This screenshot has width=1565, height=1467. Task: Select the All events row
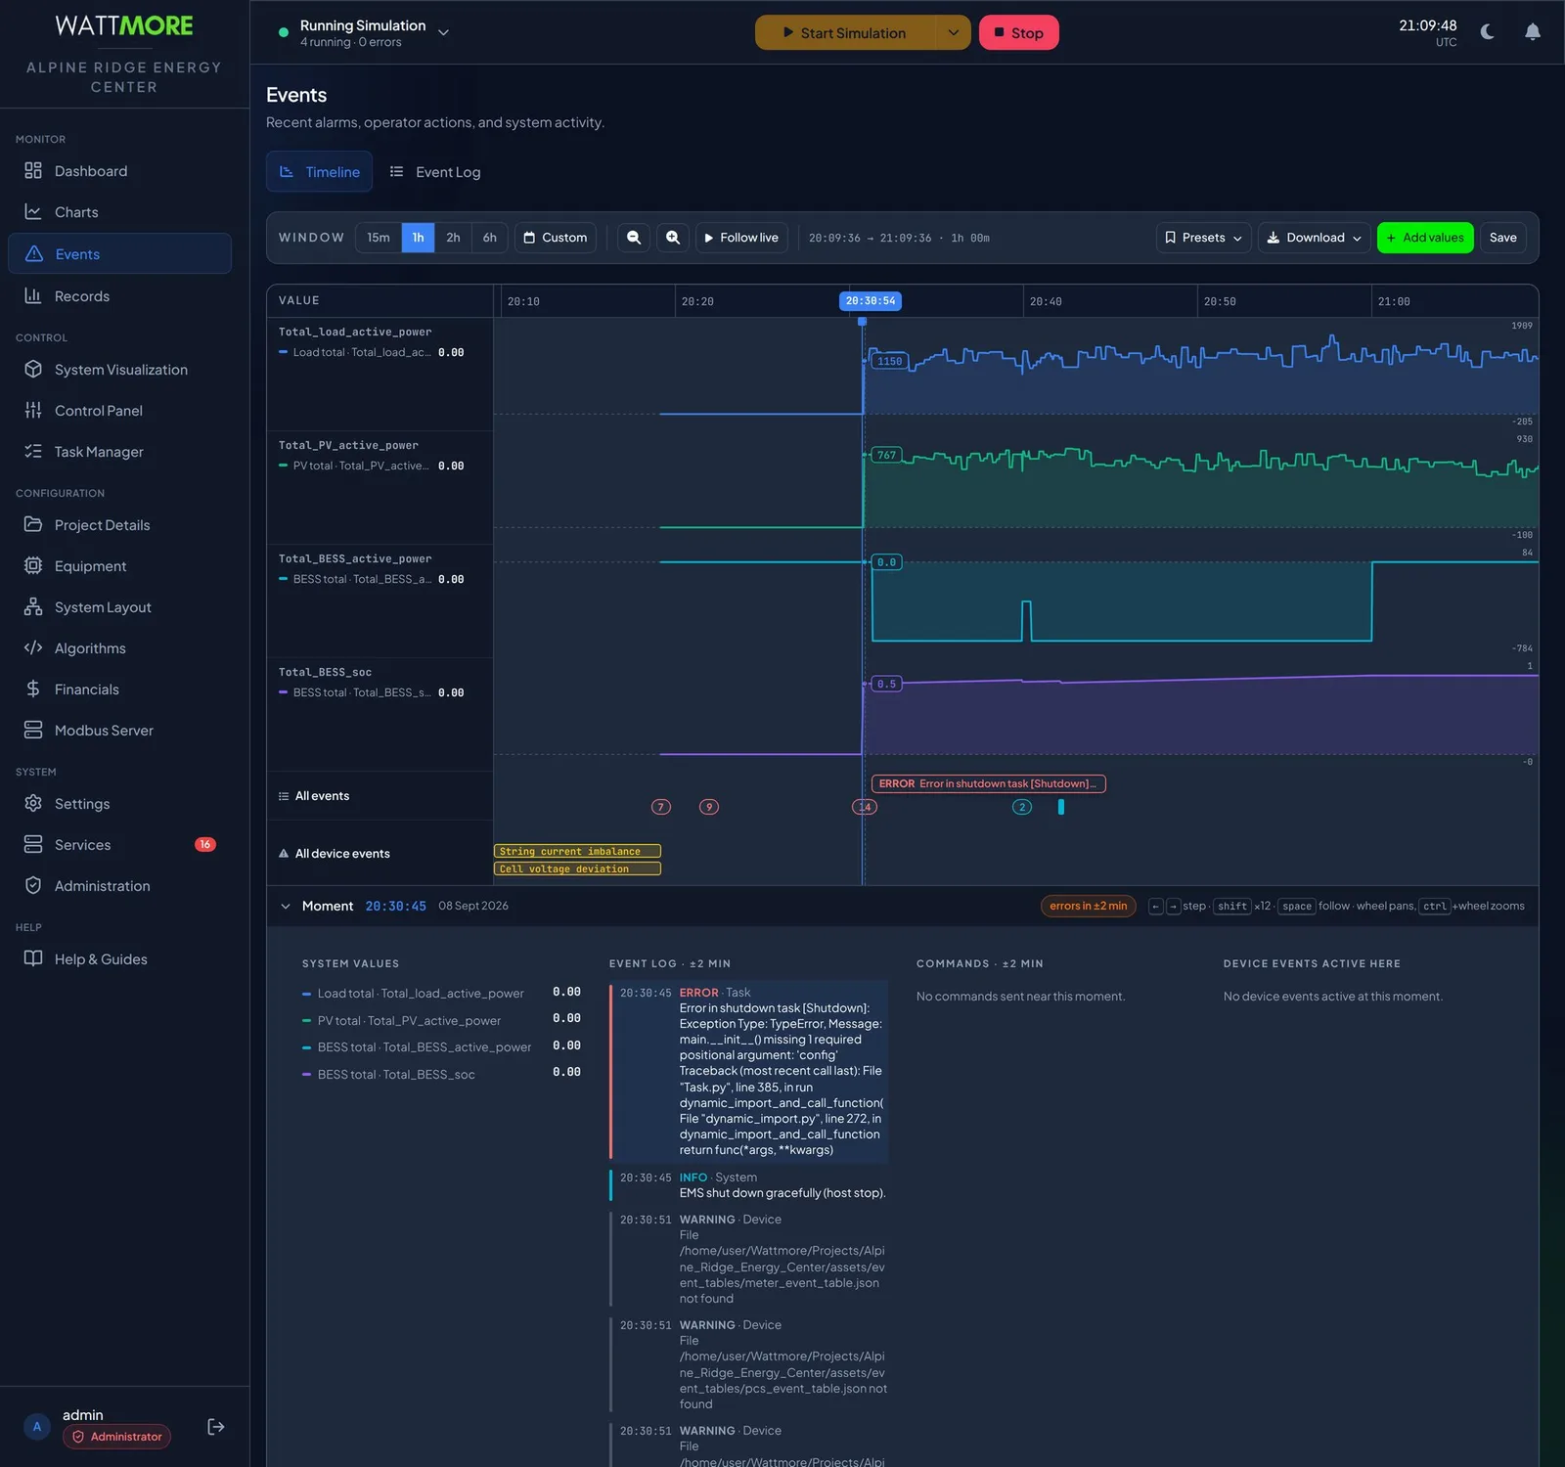tap(380, 796)
